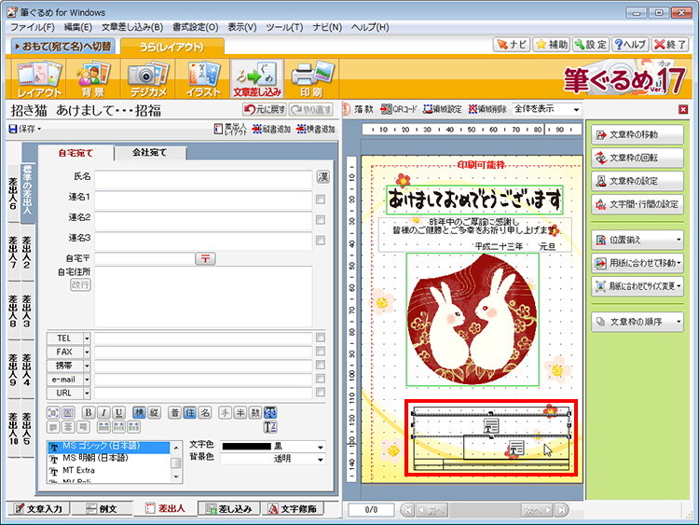Check the TEL row checkbox
This screenshot has height=525, width=699.
[320, 338]
